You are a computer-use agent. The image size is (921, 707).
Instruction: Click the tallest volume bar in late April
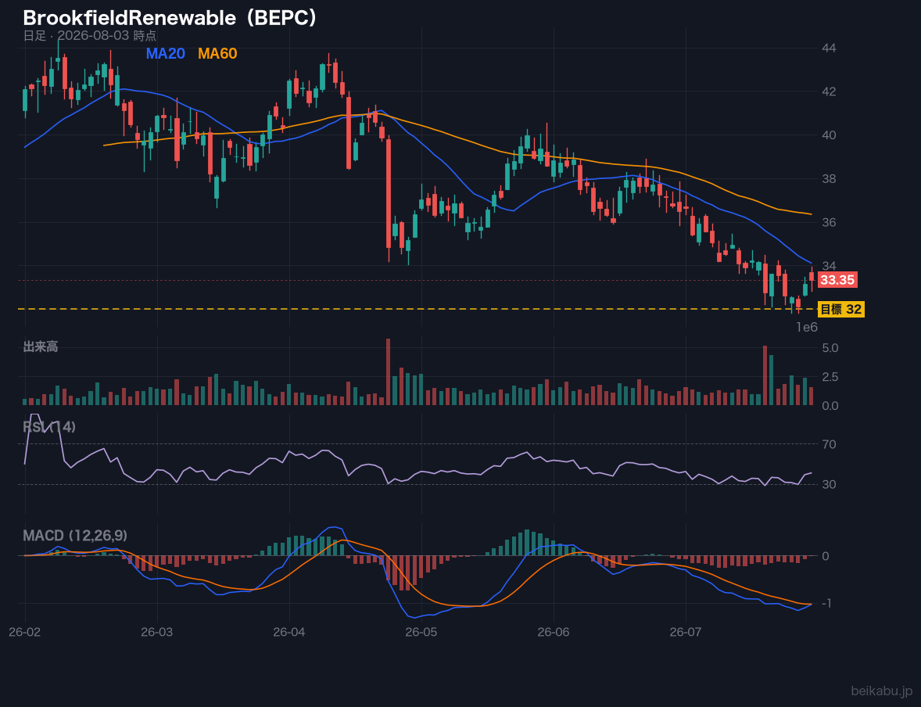(389, 371)
